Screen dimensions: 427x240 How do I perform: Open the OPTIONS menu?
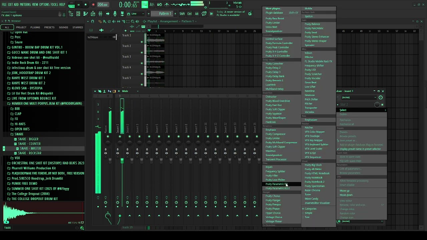[x=44, y=5]
